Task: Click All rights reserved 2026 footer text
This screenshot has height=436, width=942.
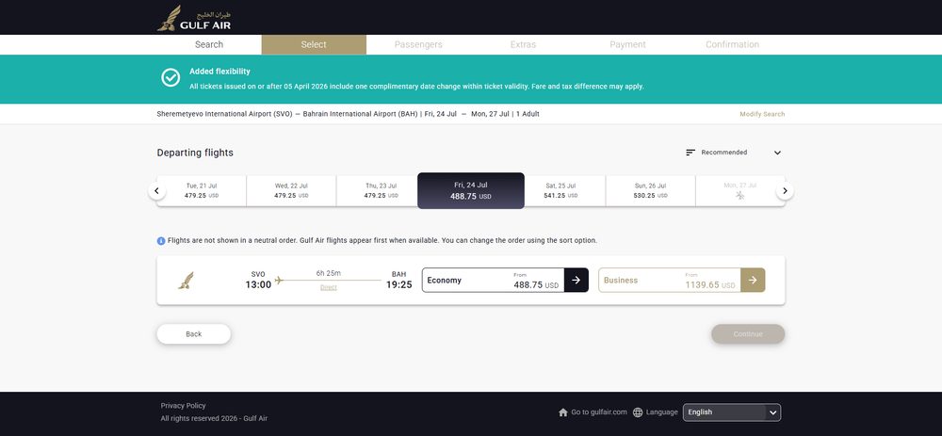Action: pyautogui.click(x=214, y=419)
